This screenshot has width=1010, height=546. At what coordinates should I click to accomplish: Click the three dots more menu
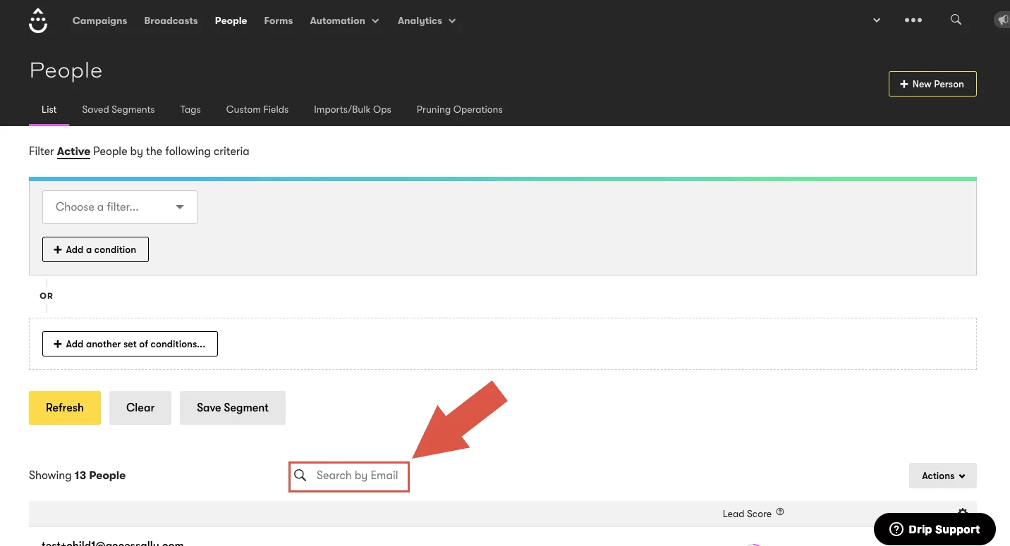[913, 20]
